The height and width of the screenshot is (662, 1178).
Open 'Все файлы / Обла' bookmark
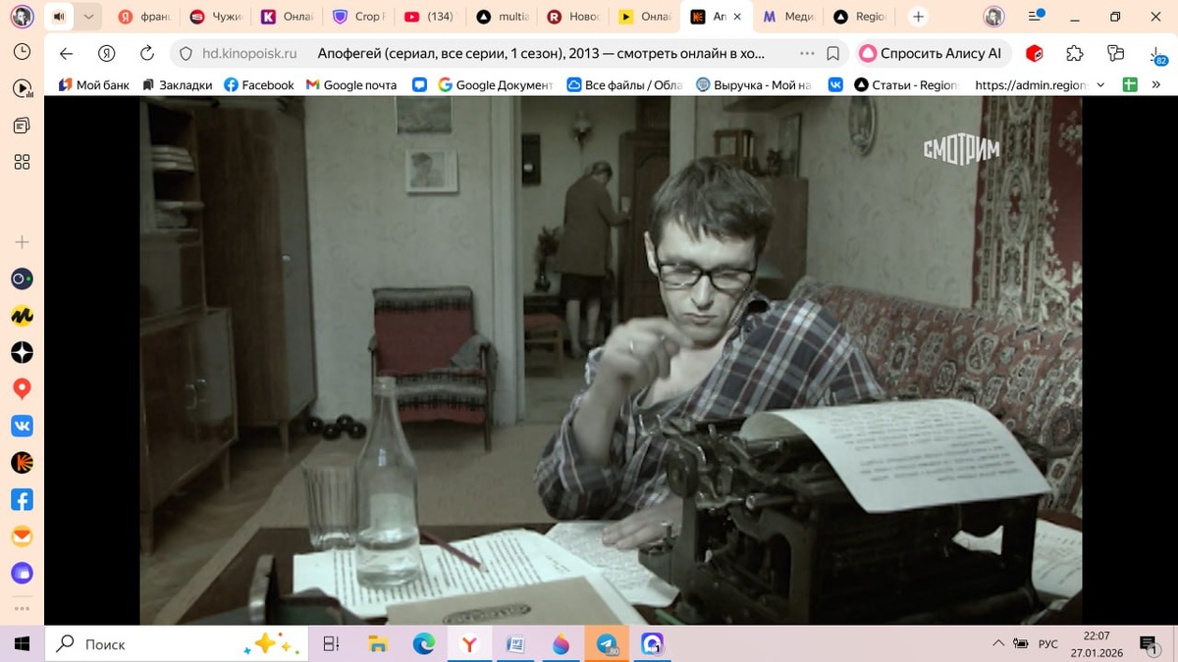pyautogui.click(x=624, y=85)
